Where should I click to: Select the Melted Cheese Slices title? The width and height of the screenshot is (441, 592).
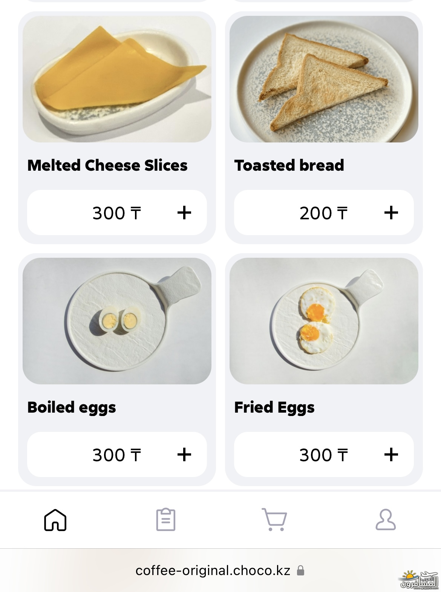107,165
